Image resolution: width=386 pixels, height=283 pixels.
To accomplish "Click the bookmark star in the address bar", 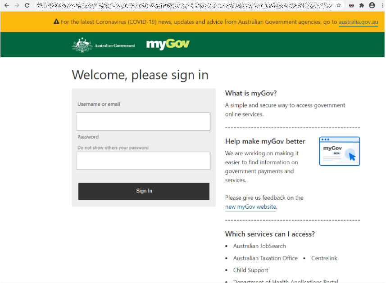I will tap(338, 6).
